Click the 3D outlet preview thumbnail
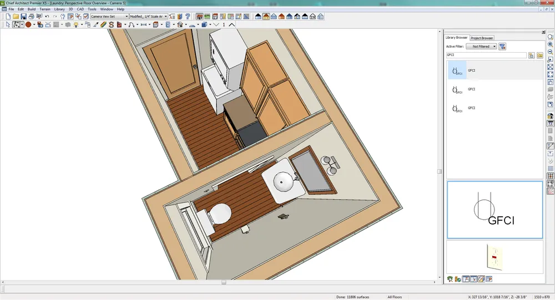 [495, 257]
